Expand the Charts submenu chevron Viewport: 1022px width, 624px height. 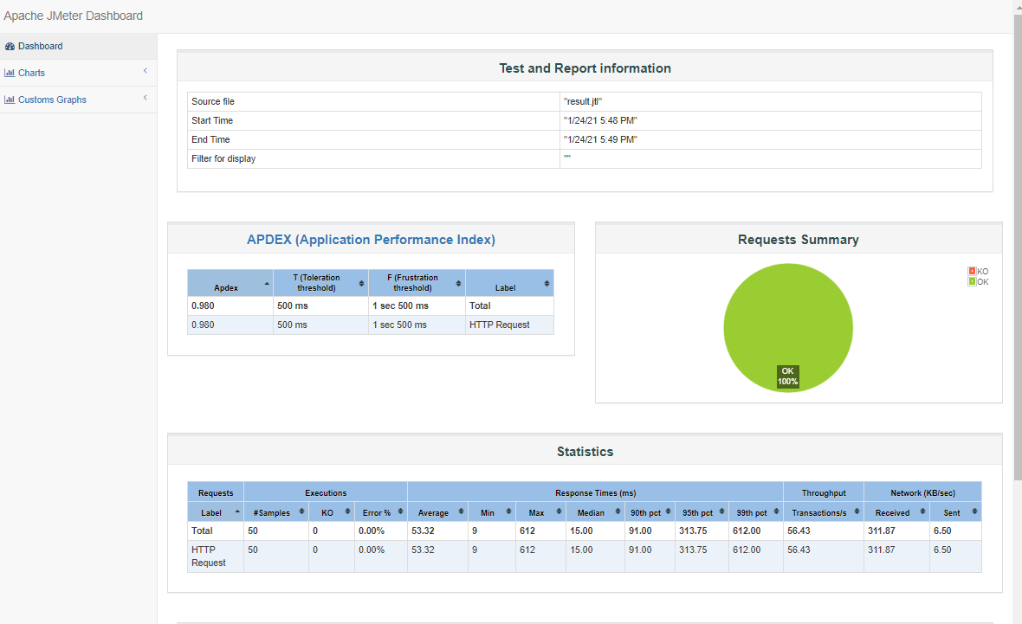[x=146, y=71]
